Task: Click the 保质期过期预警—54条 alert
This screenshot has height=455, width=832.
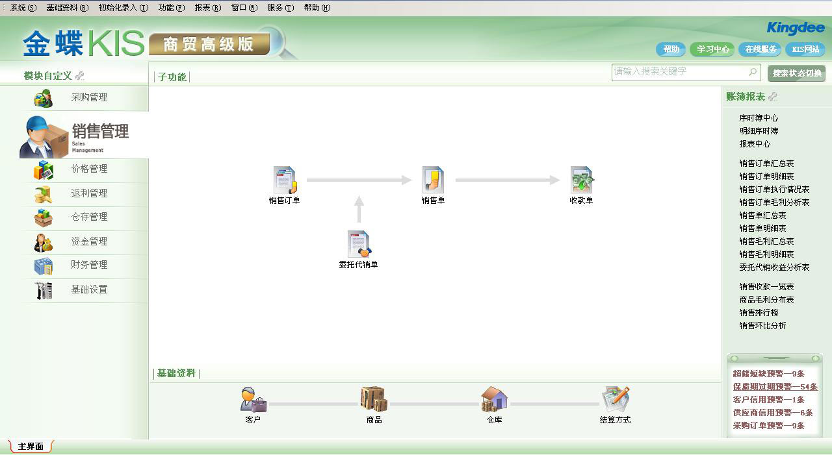Action: point(775,387)
